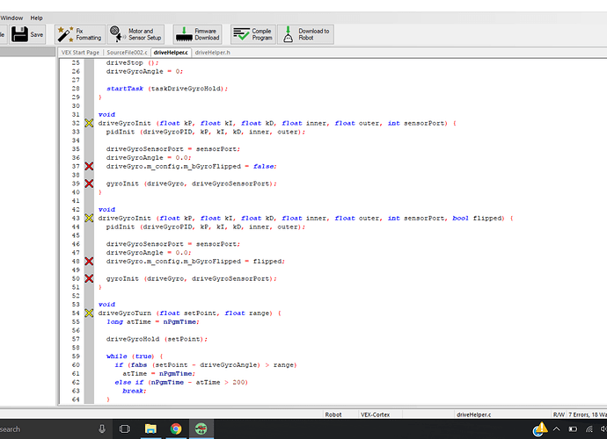Click the red error marker on line 37
The width and height of the screenshot is (607, 439).
pos(89,166)
